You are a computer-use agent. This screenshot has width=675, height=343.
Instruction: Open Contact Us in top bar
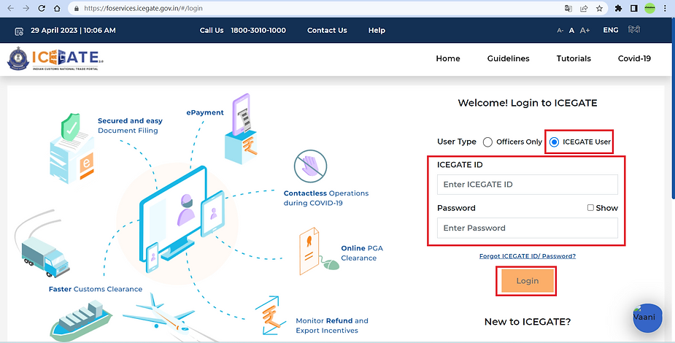pos(327,31)
